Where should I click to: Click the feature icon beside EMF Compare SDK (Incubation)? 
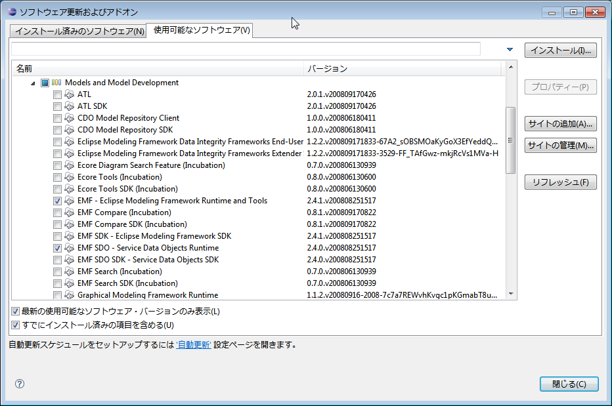[x=69, y=224]
